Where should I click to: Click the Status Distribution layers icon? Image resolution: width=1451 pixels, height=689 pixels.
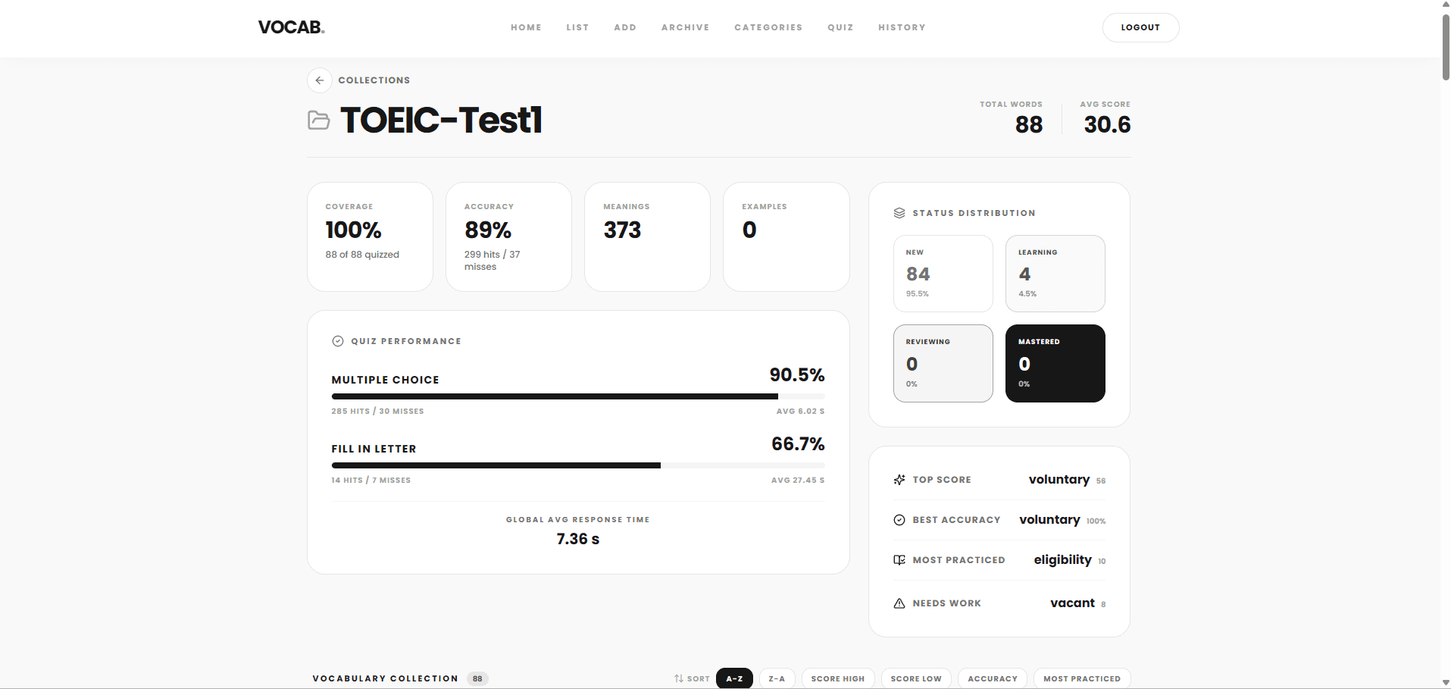pos(899,213)
